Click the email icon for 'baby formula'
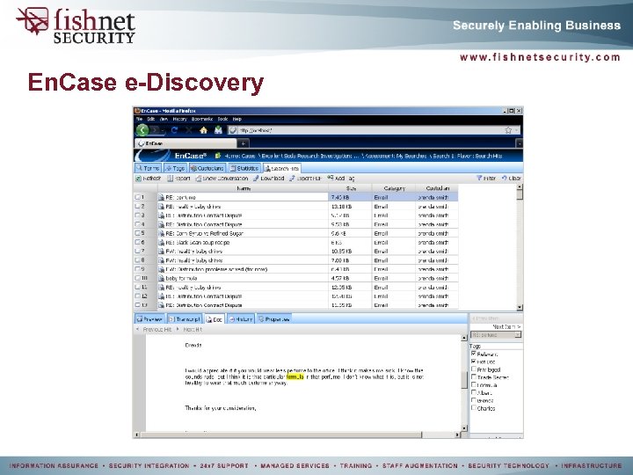This screenshot has height=475, width=633. pyautogui.click(x=161, y=278)
